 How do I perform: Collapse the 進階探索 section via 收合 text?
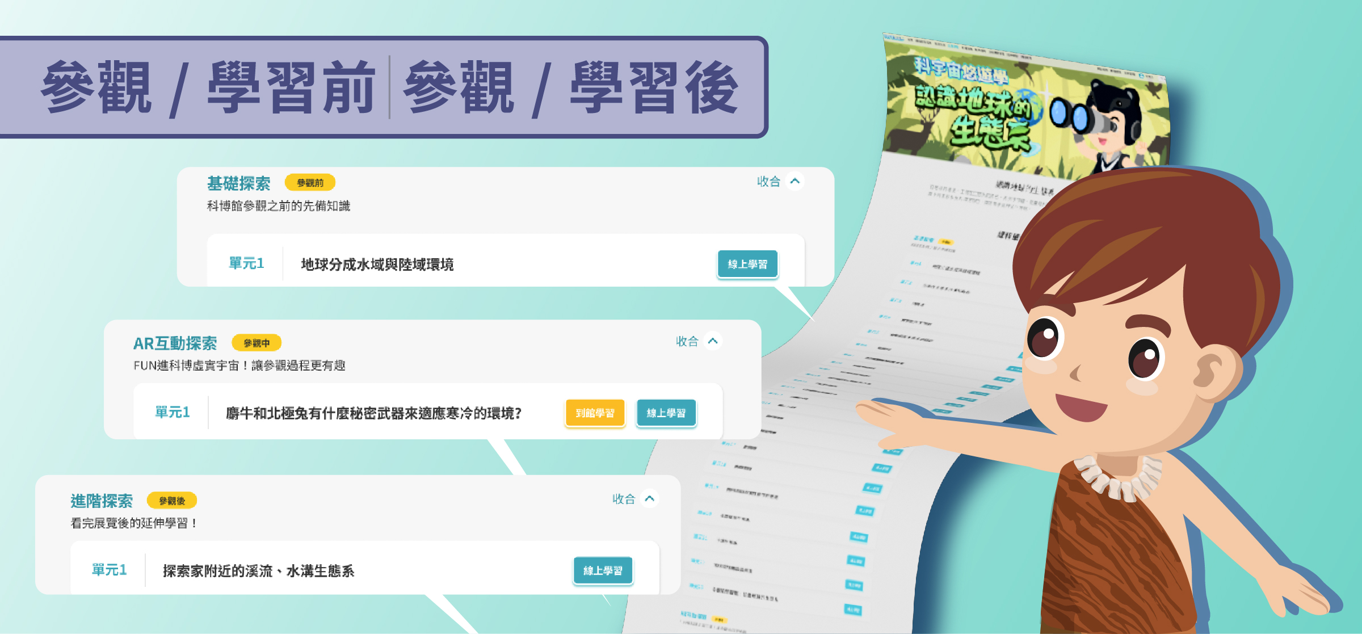623,499
